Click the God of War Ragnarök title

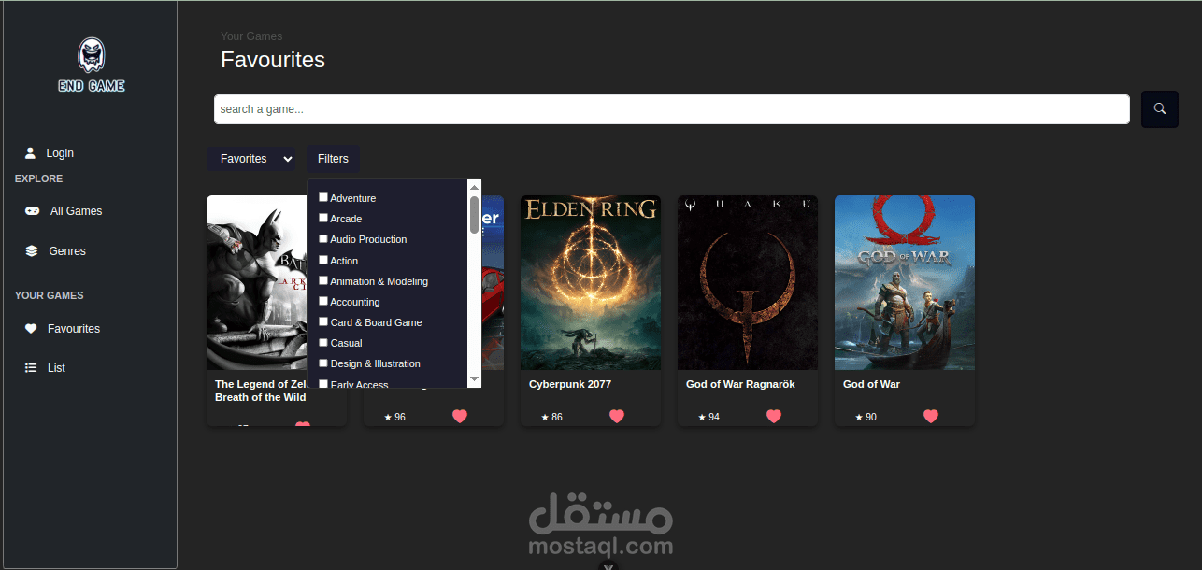[740, 384]
